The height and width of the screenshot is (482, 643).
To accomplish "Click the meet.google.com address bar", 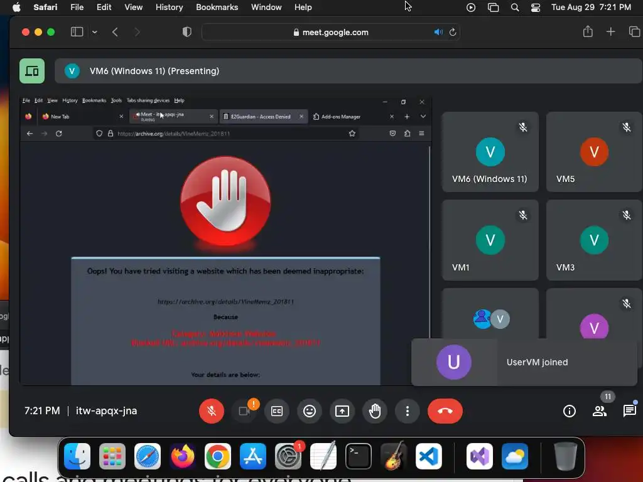I will coord(330,32).
